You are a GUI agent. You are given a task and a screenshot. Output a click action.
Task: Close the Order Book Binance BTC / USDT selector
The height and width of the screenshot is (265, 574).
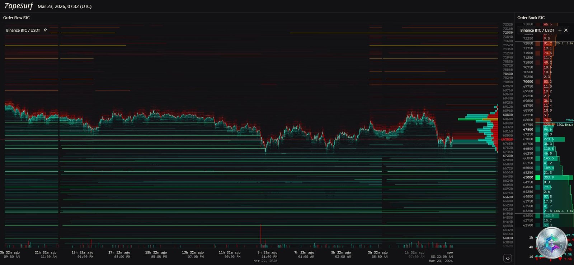coord(566,30)
